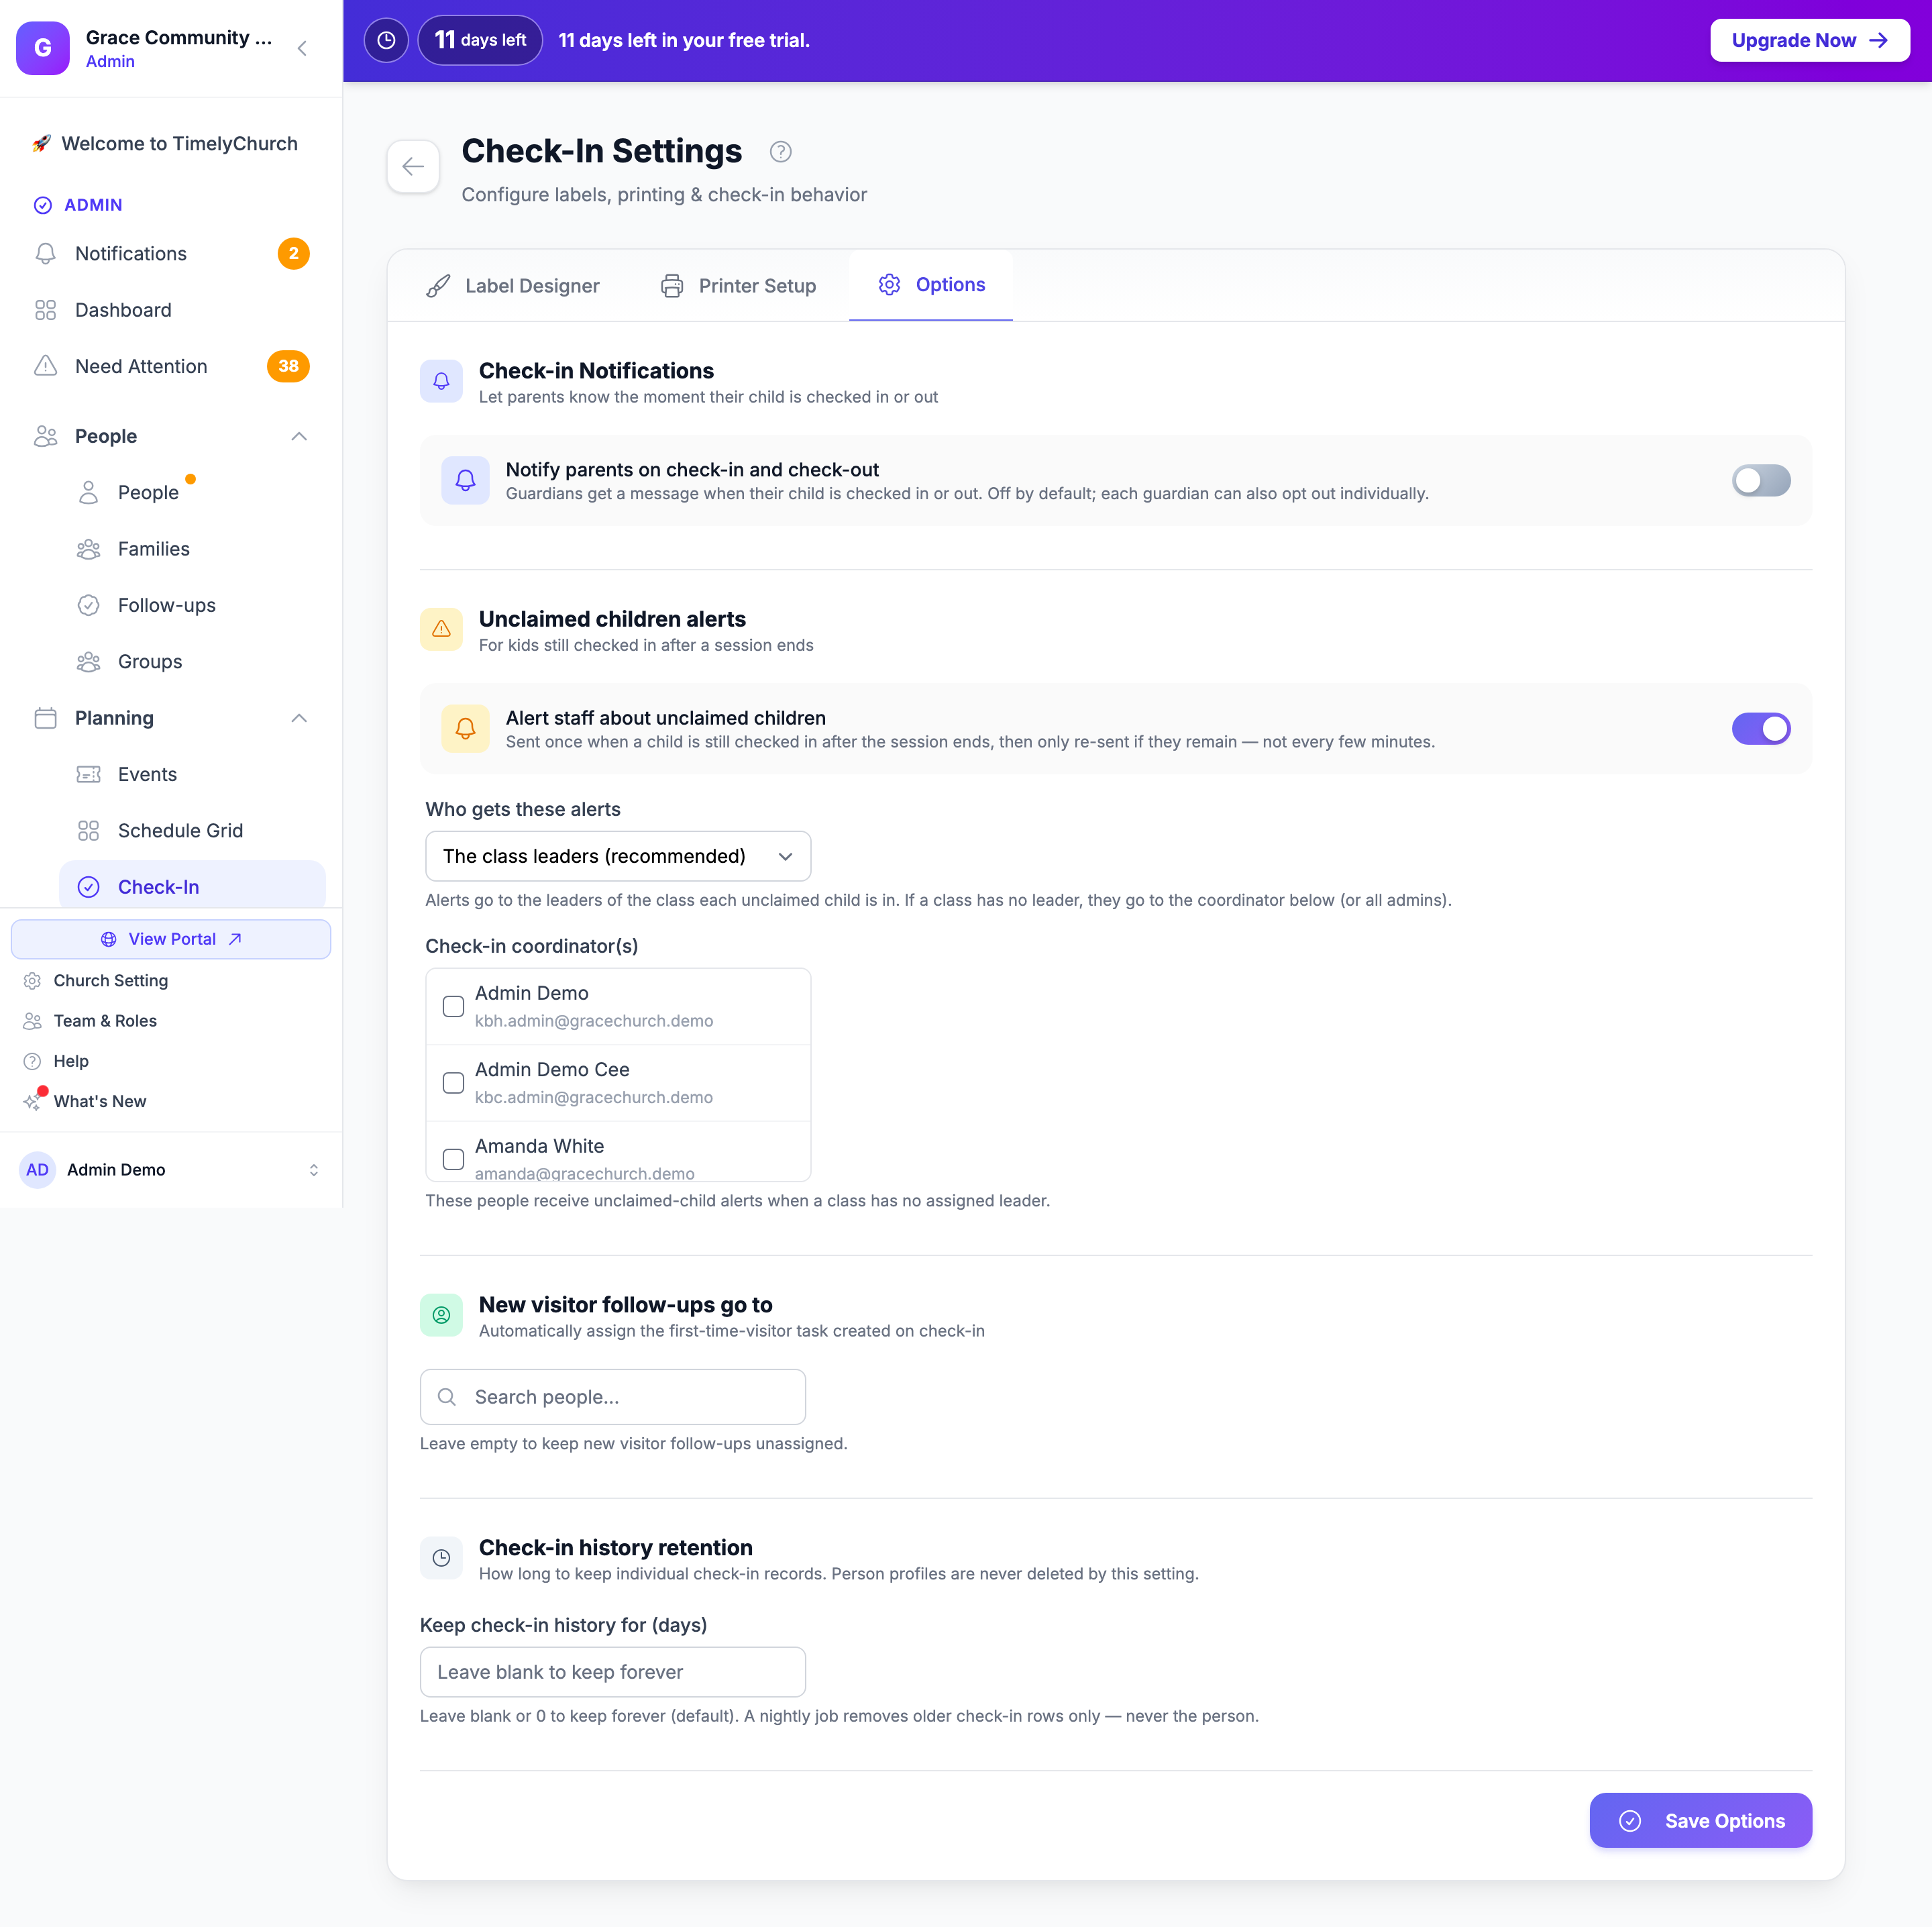Image resolution: width=1932 pixels, height=1927 pixels.
Task: Open the Who gets these alerts dropdown
Action: (618, 856)
